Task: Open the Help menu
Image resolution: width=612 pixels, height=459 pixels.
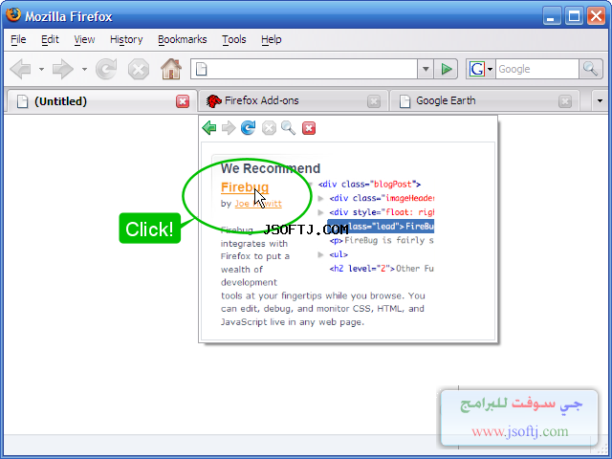Action: pos(272,39)
